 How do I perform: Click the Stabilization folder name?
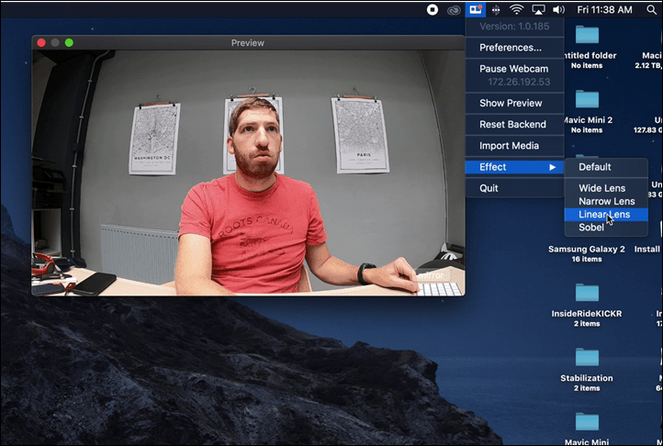(x=587, y=378)
